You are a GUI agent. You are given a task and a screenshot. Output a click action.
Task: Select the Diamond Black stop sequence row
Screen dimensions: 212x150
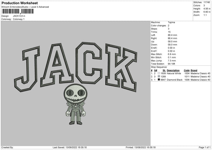180,80
